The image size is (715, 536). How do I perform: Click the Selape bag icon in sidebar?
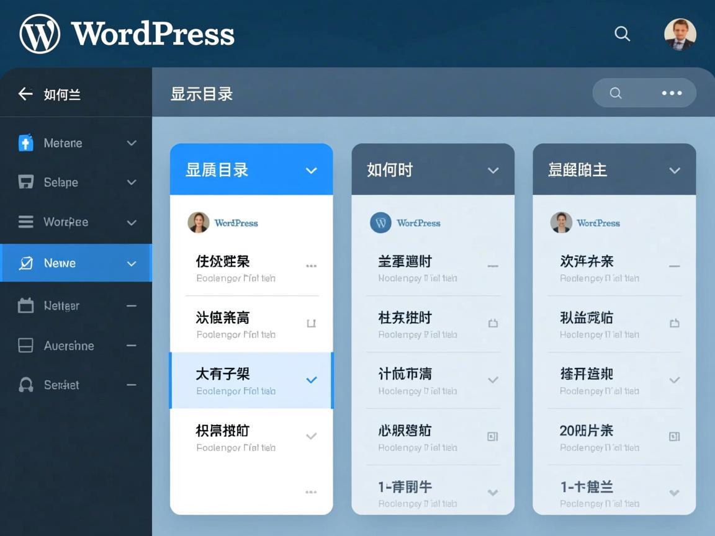click(26, 182)
